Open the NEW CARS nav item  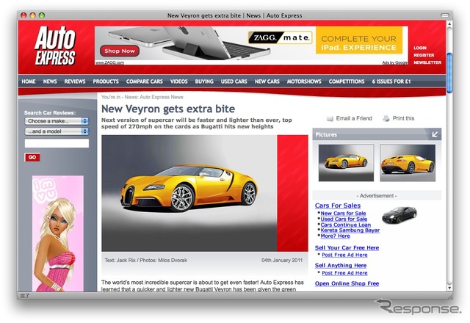tap(267, 81)
